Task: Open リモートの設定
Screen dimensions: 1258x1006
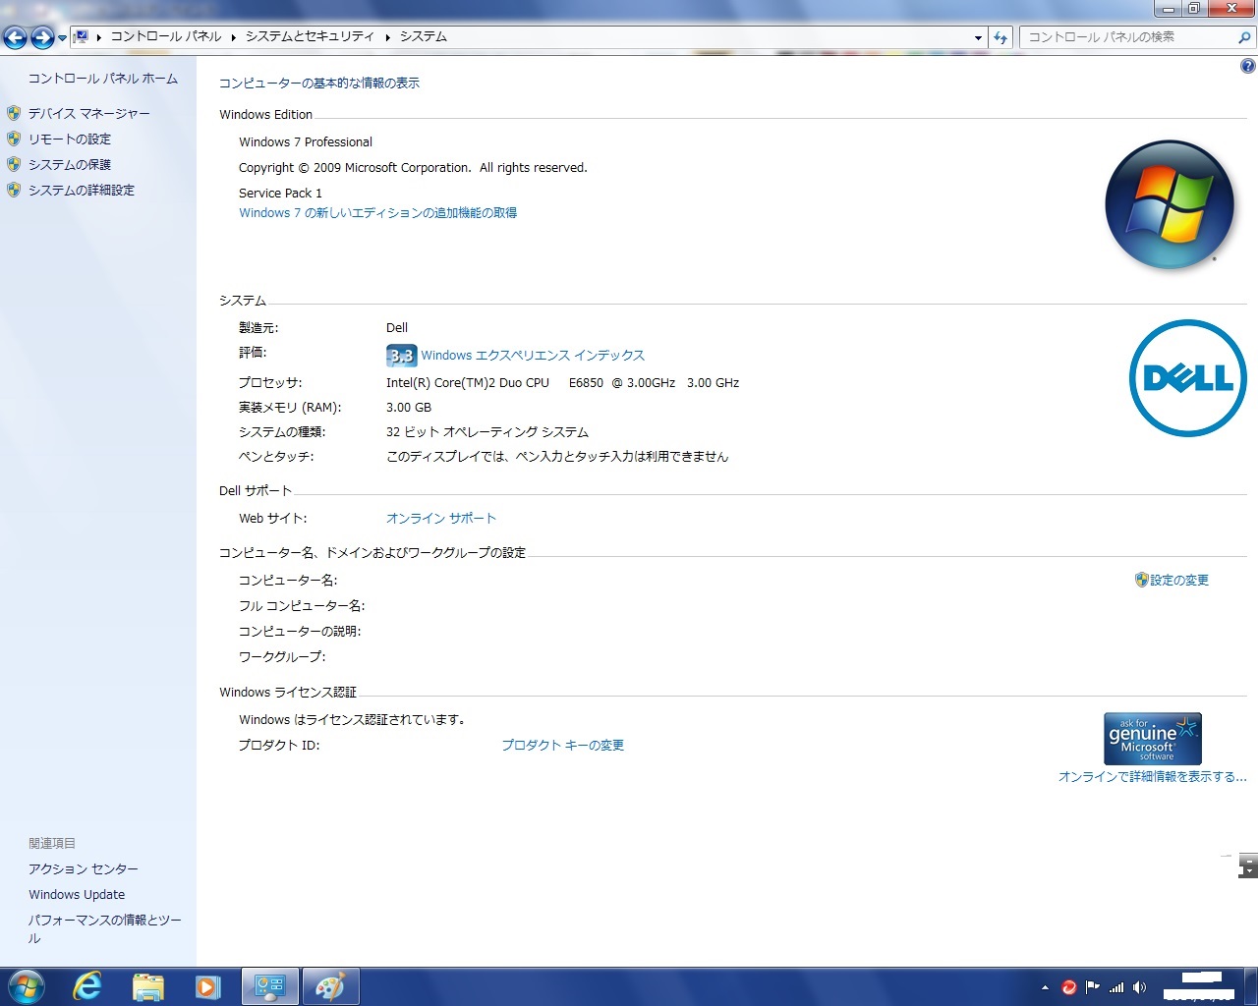Action: 69,140
